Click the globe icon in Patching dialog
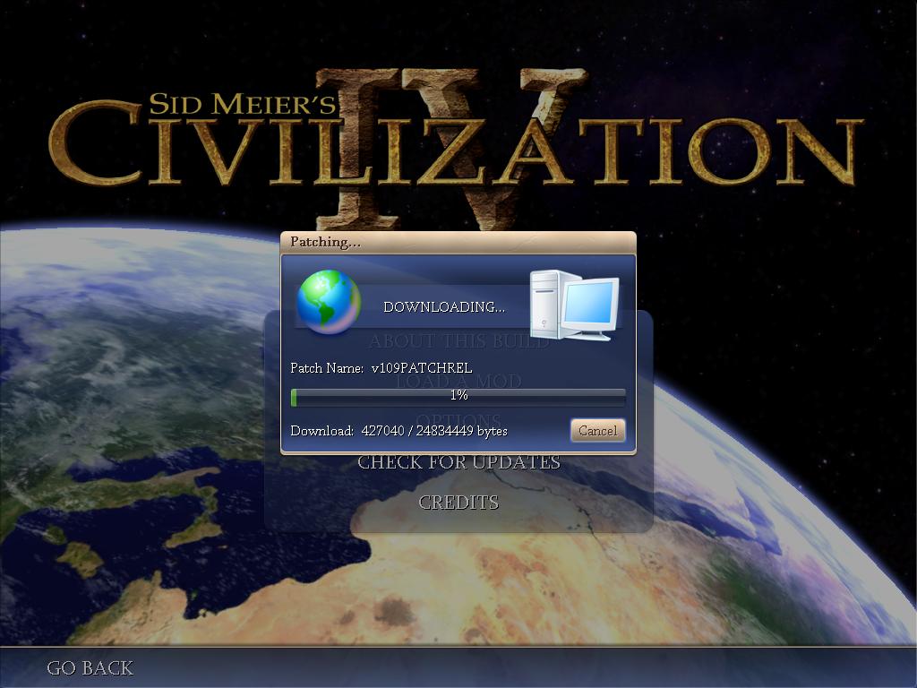Viewport: 917px width, 688px height. tap(329, 302)
